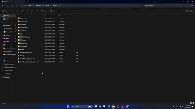Select Local Disk (C:) in navigation tree
Image resolution: width=195 pixels, height=109 pixels.
(9, 64)
